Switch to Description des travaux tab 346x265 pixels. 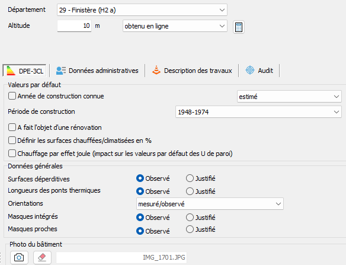[192, 71]
